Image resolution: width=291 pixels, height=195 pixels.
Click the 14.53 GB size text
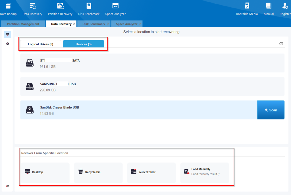[x=47, y=114]
